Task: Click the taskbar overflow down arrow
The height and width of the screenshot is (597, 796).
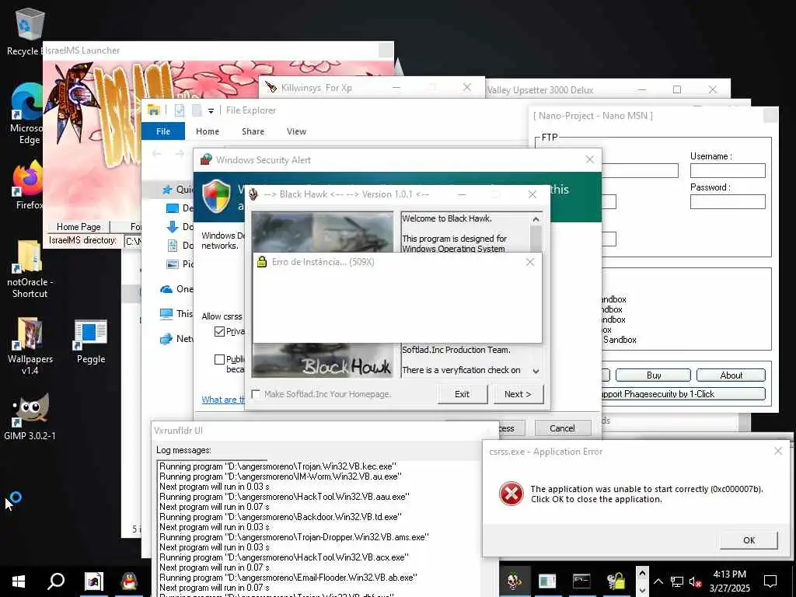Action: coord(642,590)
